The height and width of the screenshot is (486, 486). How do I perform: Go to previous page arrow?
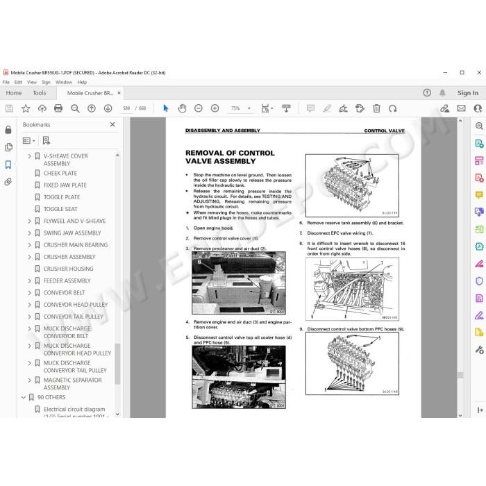[92, 108]
